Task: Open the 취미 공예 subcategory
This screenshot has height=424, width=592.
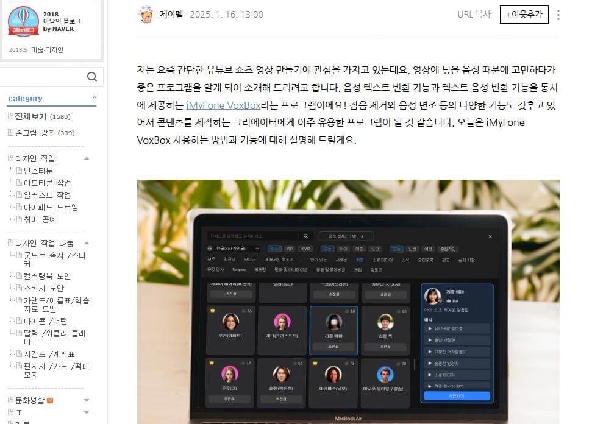Action: point(40,219)
